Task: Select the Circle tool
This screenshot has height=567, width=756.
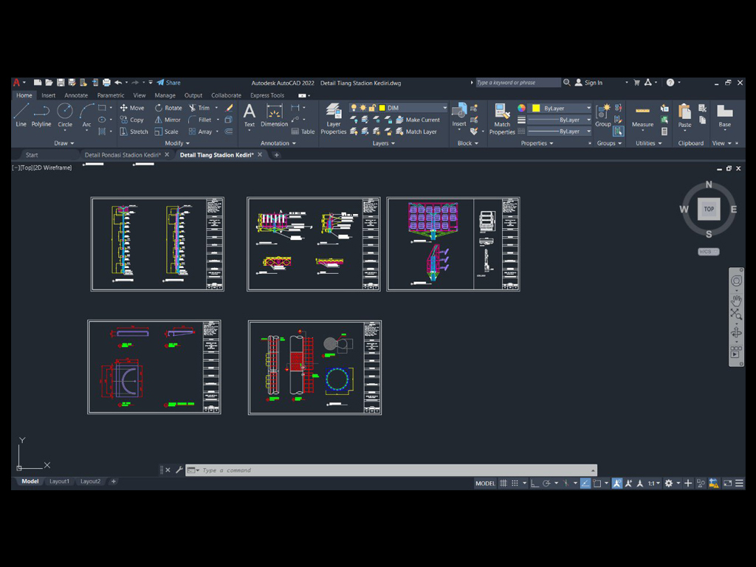Action: (65, 114)
